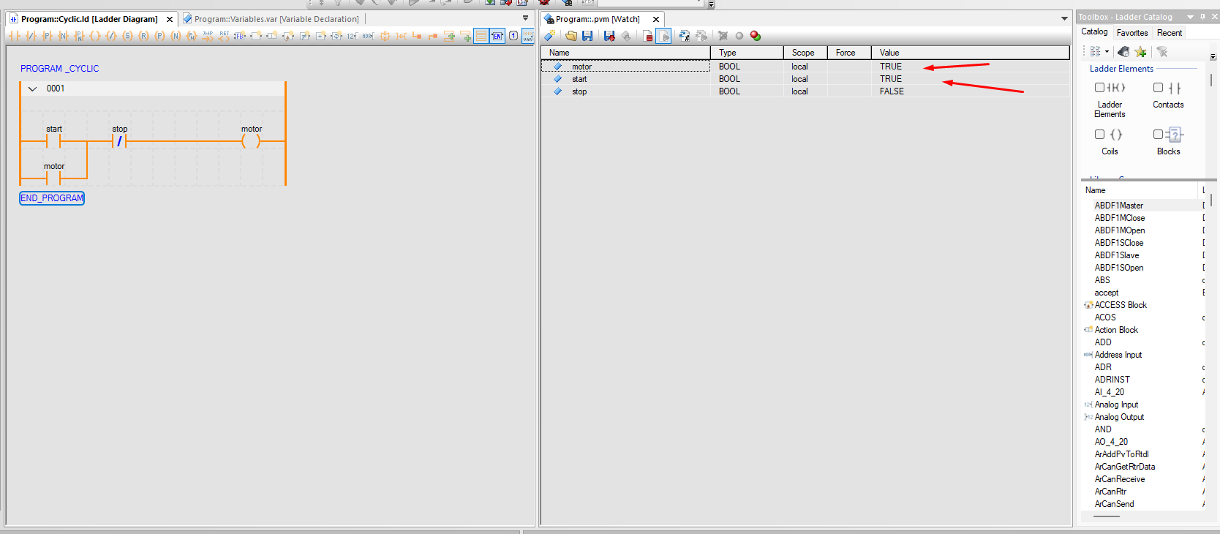Viewport: 1220px width, 534px height.
Task: Open a watch configuration file
Action: click(571, 36)
